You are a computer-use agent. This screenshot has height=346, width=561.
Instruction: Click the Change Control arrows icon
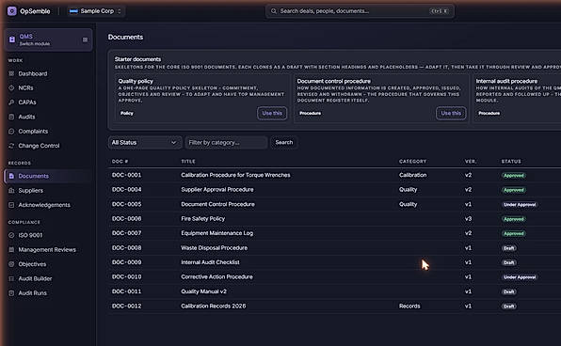tap(11, 146)
